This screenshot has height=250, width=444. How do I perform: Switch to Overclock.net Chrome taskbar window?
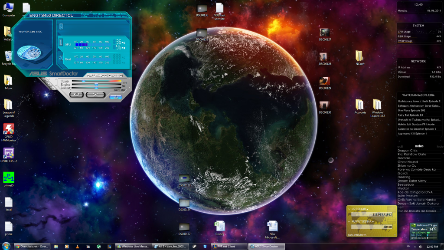coord(32,247)
